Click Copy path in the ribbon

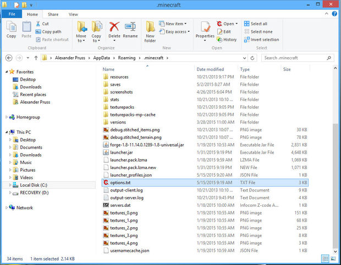[x=48, y=32]
